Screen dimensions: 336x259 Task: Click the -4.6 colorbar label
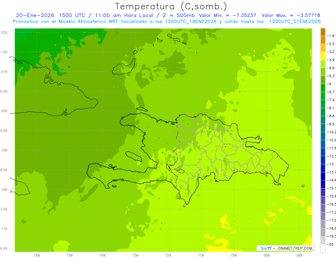point(331,68)
